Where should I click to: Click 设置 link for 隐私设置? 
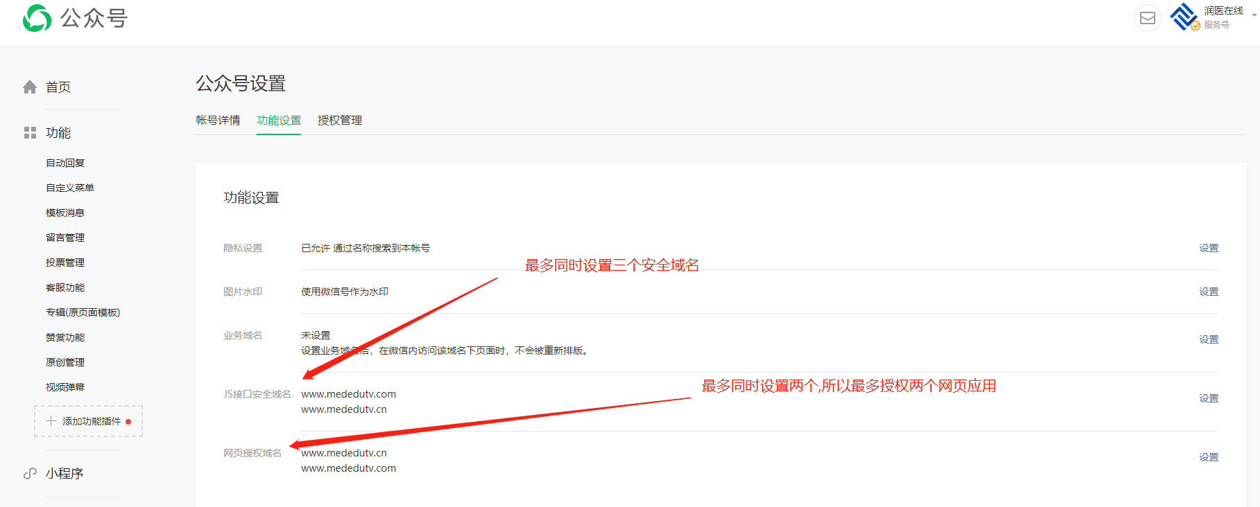click(1209, 248)
